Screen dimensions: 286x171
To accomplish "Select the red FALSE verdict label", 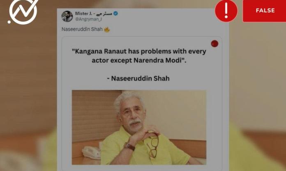I will 264,11.
